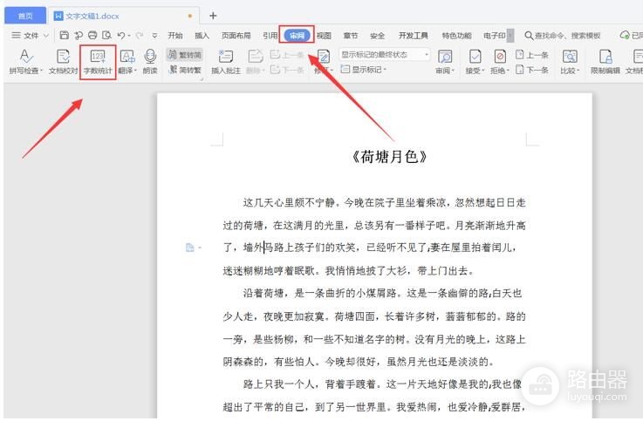Click the text 沿着荷塘，是一条曲折的小煤屑路

coord(320,293)
